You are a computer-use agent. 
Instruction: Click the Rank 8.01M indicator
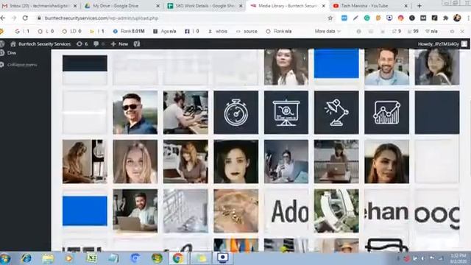click(129, 31)
